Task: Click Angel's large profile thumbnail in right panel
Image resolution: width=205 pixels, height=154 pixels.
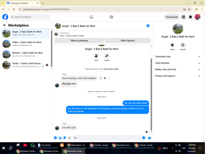Action: point(178,29)
